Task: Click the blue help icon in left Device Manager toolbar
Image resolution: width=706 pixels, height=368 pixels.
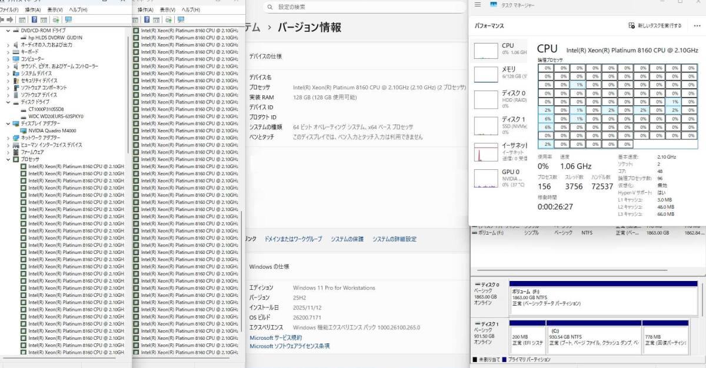Action: tap(35, 19)
